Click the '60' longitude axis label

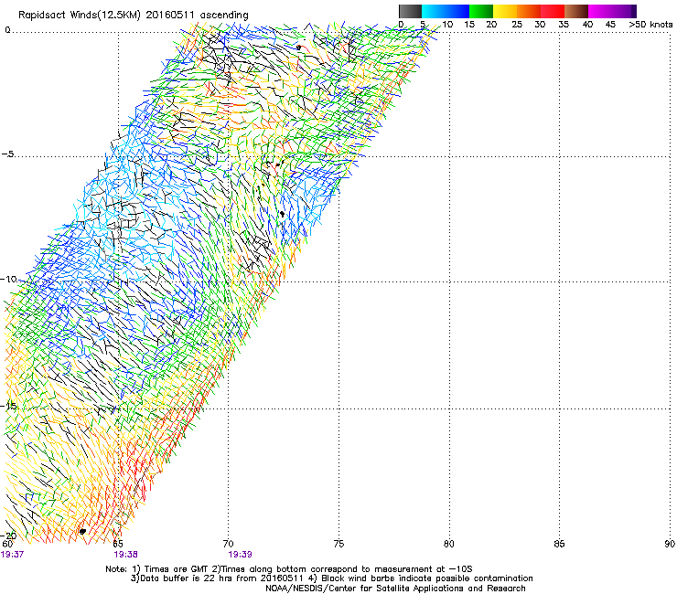click(7, 545)
